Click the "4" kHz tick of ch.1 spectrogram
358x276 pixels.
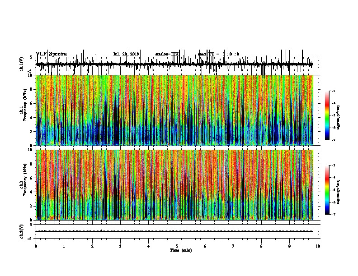click(x=31, y=118)
